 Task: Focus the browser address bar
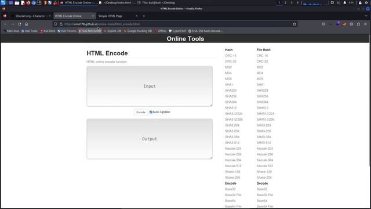(175, 24)
